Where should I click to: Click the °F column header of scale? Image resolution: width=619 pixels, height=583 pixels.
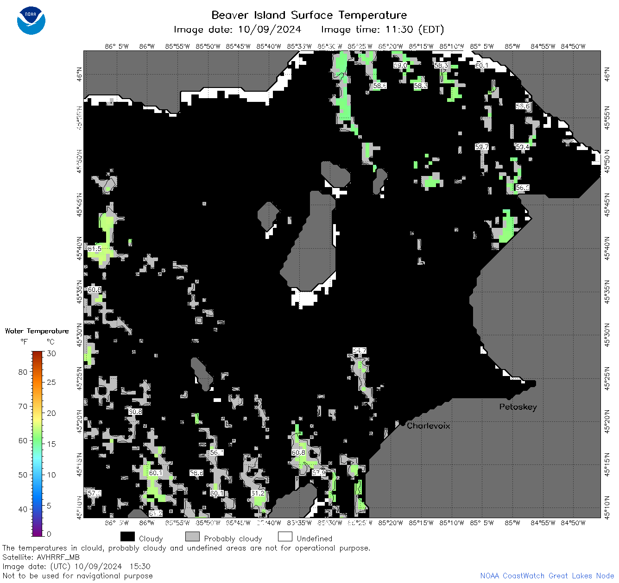tap(24, 342)
